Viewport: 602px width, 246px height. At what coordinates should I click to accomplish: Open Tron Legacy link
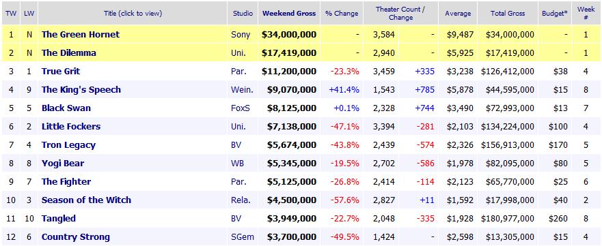click(x=68, y=144)
